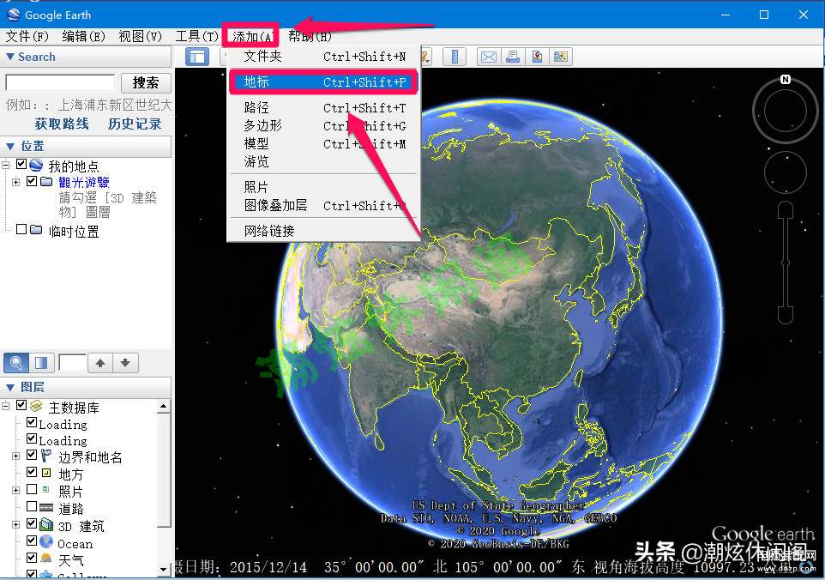
Task: Expand the 照片 tree node
Action: 15,491
